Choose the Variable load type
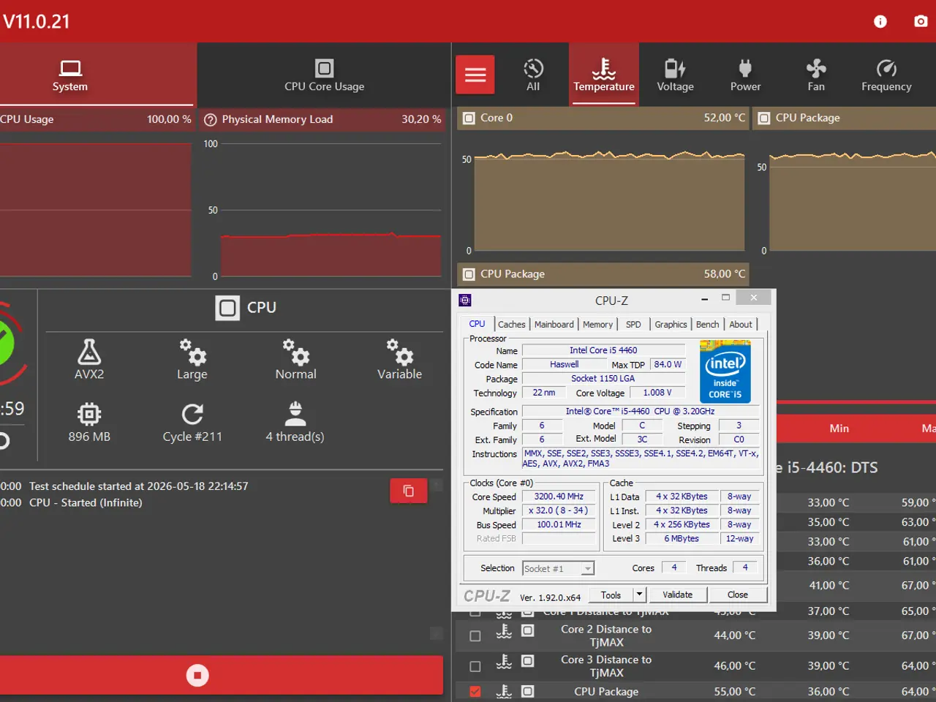Viewport: 936px width, 702px height. (399, 359)
